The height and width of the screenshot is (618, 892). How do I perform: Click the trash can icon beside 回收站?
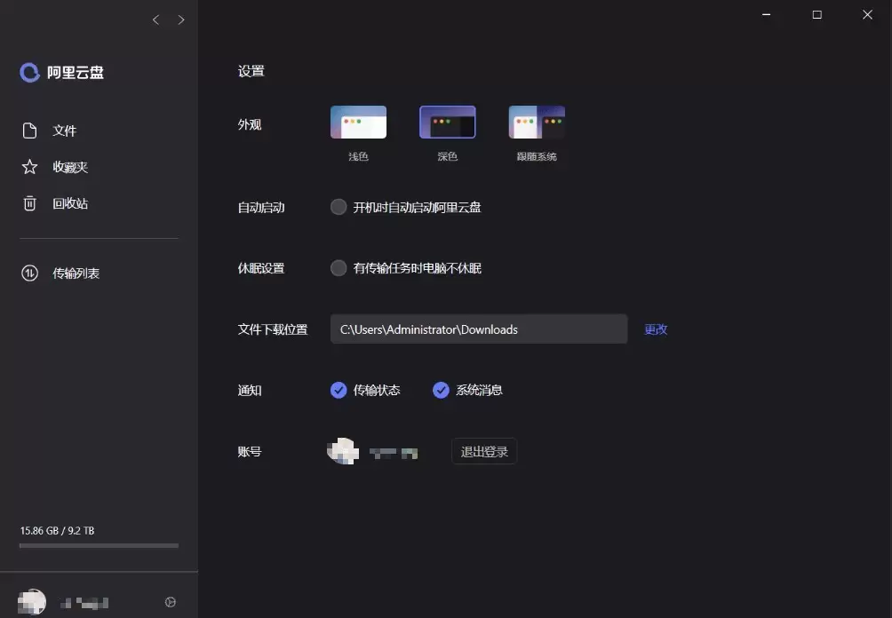(x=29, y=203)
